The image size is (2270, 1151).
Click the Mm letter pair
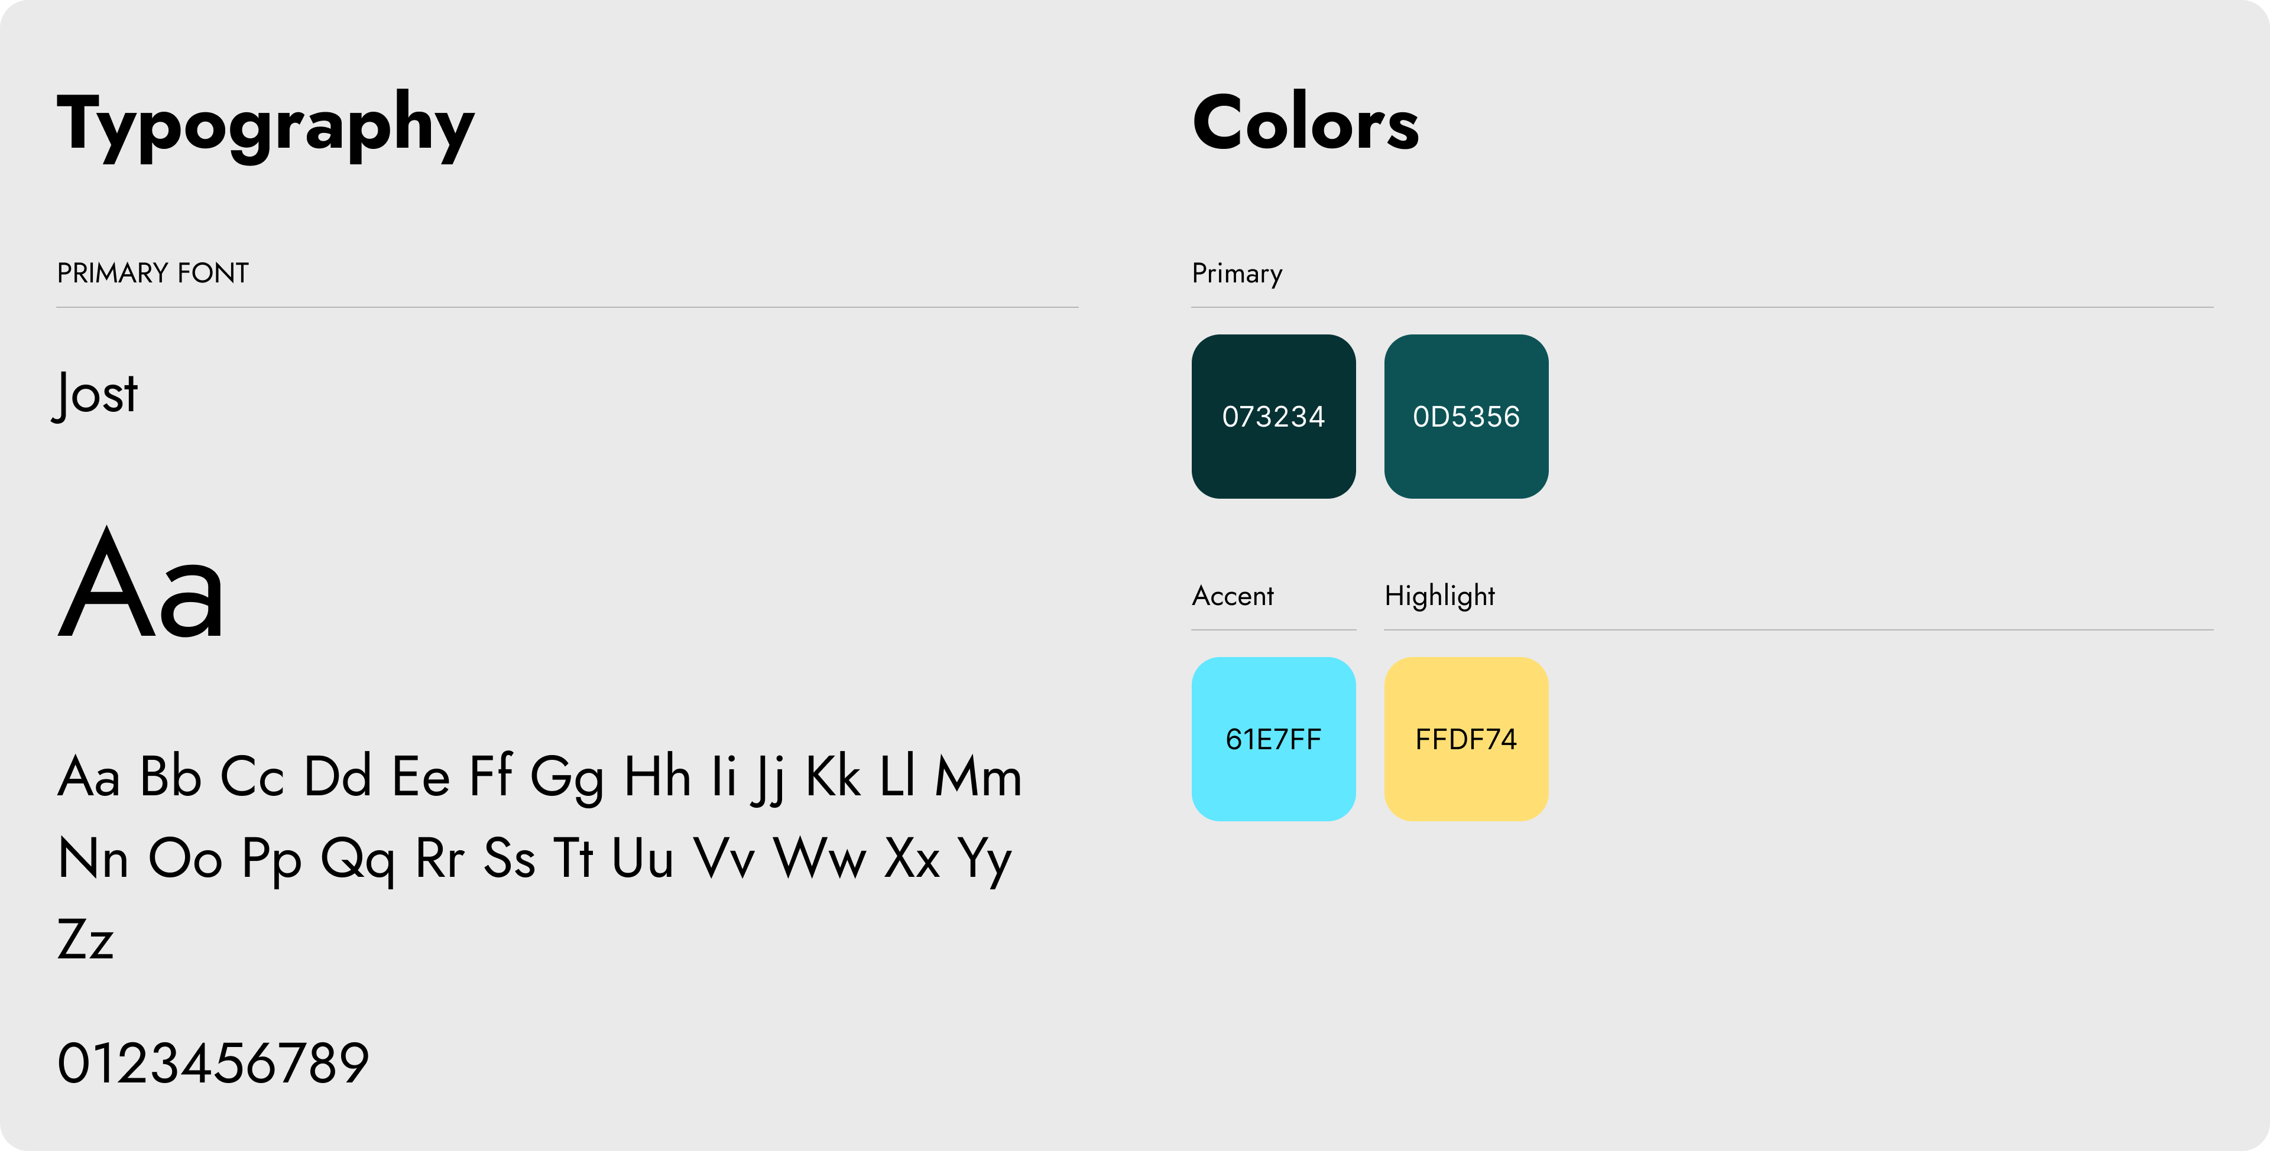(x=978, y=778)
